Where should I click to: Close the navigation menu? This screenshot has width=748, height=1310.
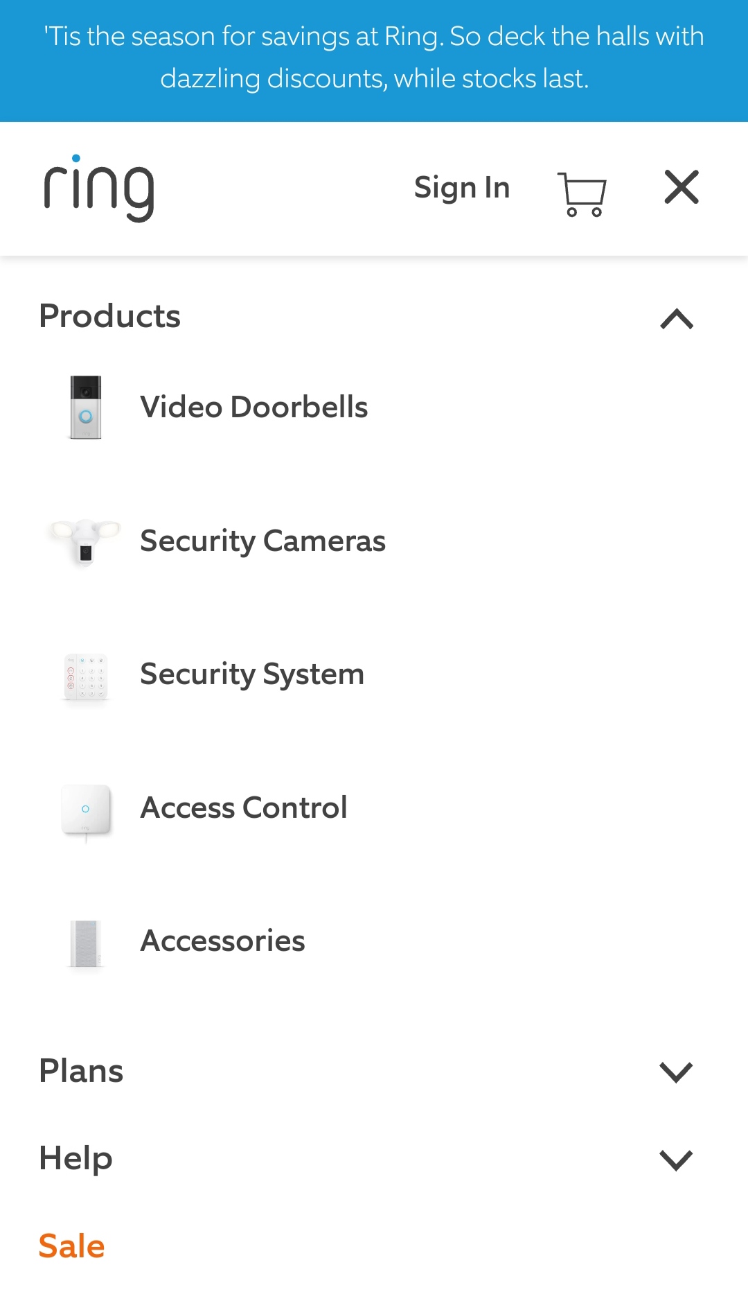pyautogui.click(x=682, y=187)
